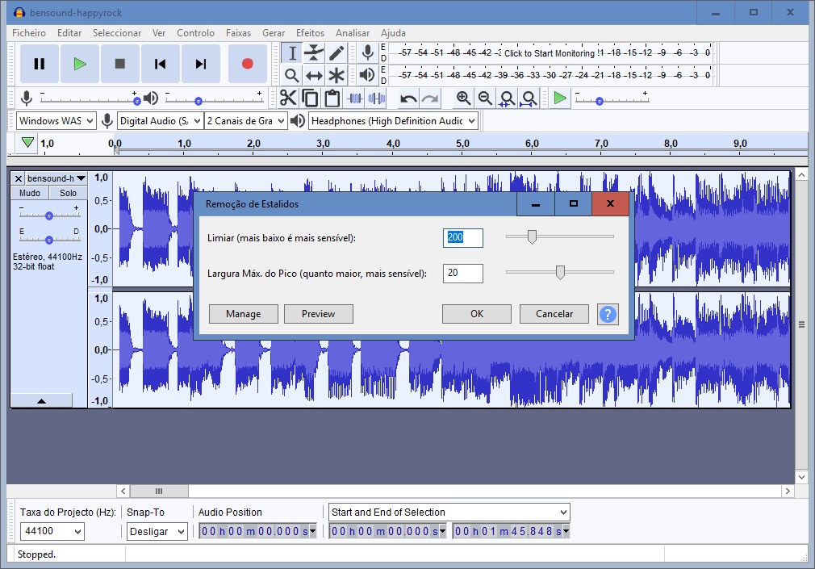
Task: Open the 2 Canais recording channels dropdown
Action: [246, 121]
